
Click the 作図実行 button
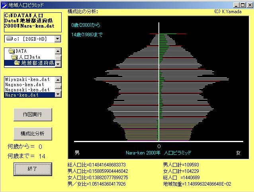pyautogui.click(x=33, y=115)
